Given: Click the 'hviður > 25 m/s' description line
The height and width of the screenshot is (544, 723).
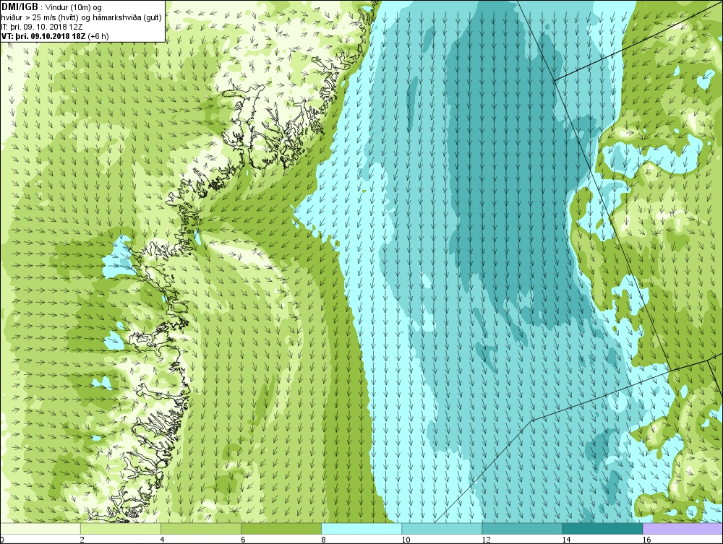Looking at the screenshot, I should pos(82,17).
